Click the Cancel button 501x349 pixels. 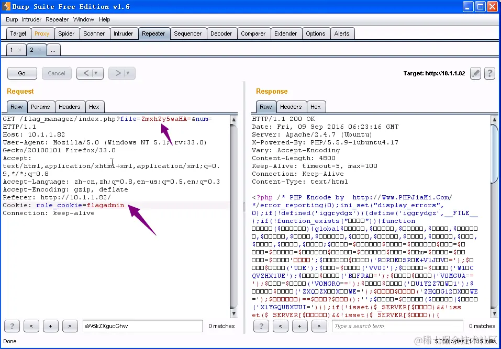pyautogui.click(x=57, y=73)
